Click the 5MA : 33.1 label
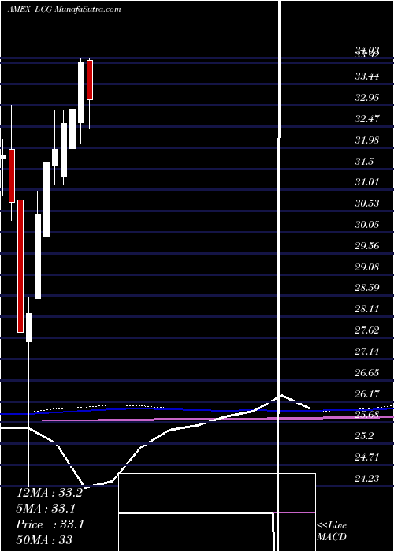The height and width of the screenshot is (552, 394). click(46, 509)
